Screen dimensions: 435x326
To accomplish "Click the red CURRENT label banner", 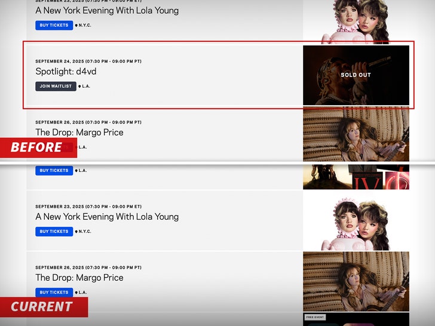I will coord(44,307).
